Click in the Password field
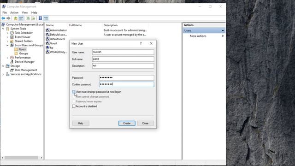The width and height of the screenshot is (295, 166). [126, 77]
